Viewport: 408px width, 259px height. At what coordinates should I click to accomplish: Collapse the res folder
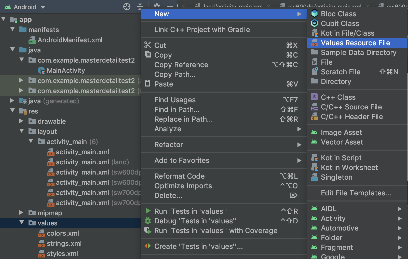tap(13, 111)
